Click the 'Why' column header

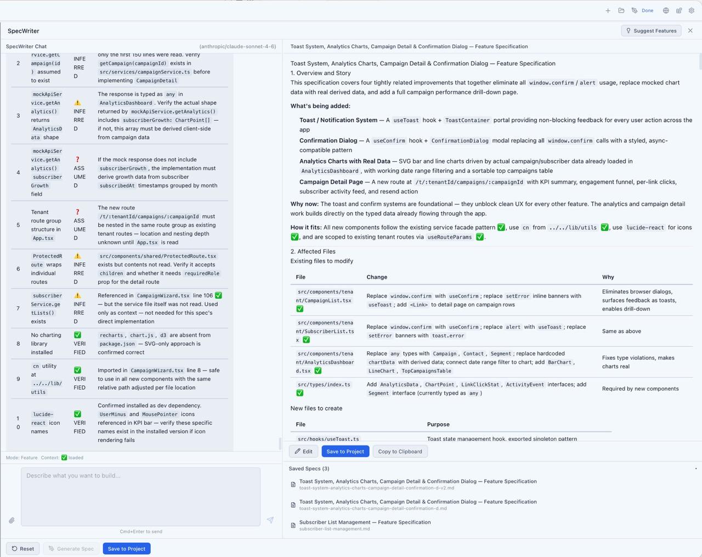[608, 277]
